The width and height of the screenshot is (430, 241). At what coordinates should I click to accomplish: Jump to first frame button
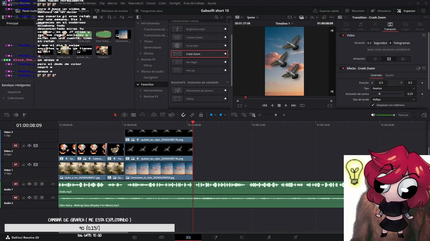pos(265,105)
